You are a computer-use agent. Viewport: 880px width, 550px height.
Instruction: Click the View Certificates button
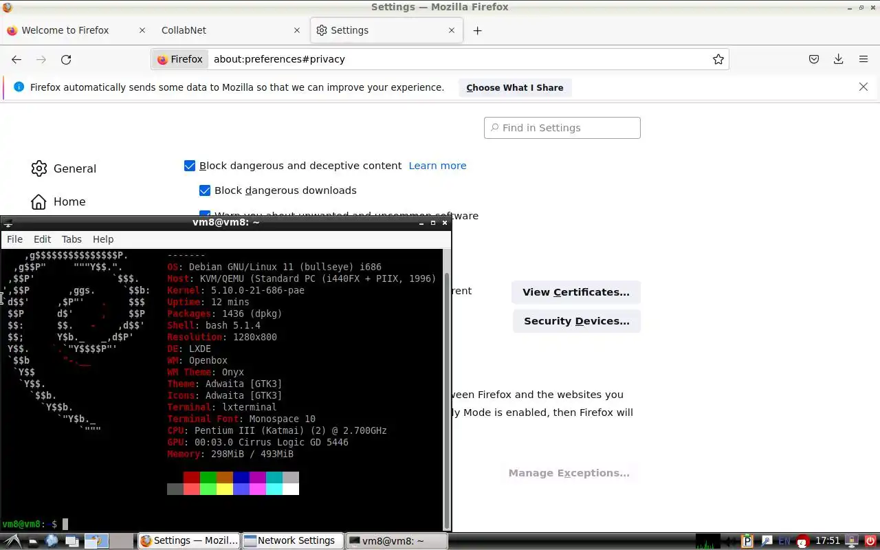click(x=576, y=292)
